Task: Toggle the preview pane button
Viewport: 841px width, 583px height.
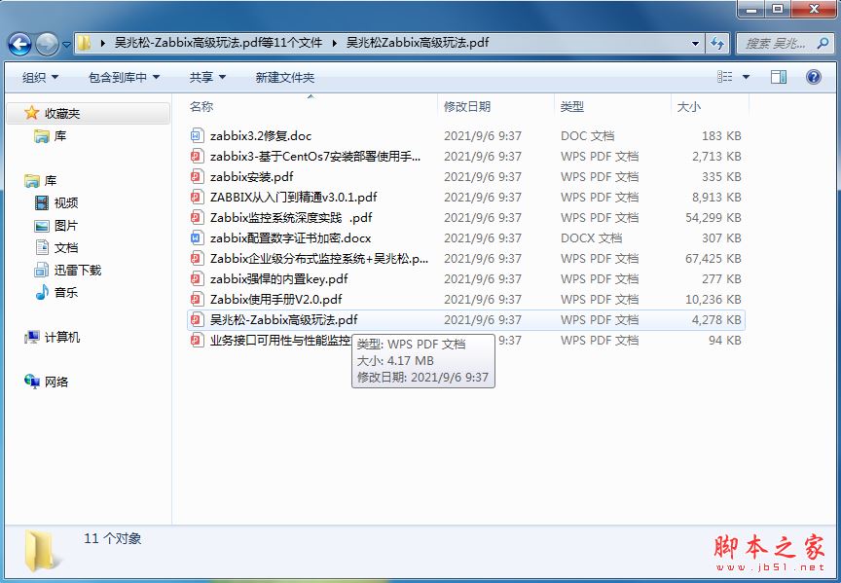Action: [x=779, y=77]
